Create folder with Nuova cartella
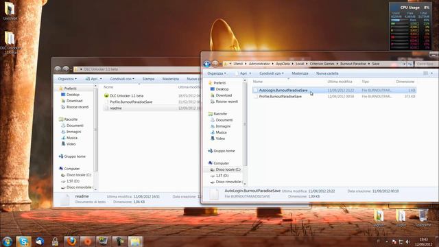This screenshot has width=439, height=247. (327, 73)
